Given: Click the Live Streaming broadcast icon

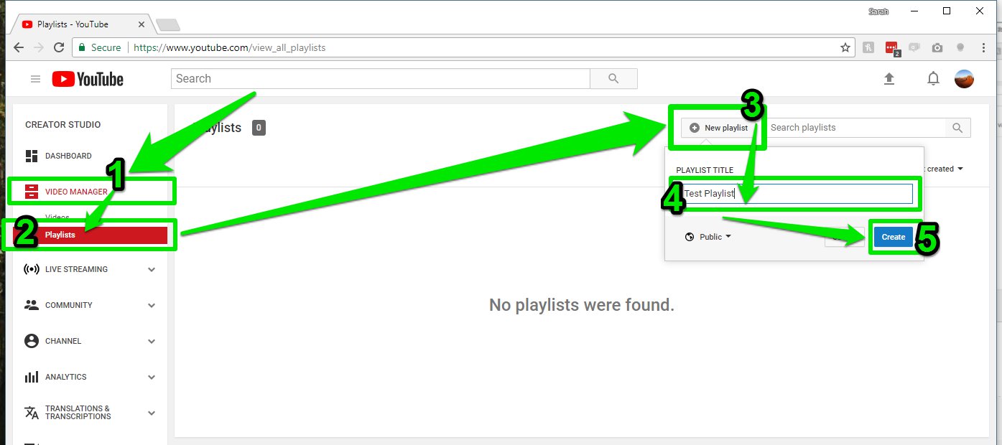Looking at the screenshot, I should [32, 270].
